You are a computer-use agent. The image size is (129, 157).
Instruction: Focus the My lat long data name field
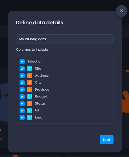[65, 39]
